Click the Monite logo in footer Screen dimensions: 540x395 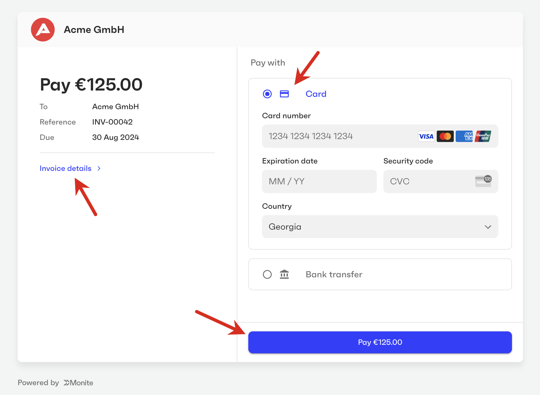[x=79, y=383]
